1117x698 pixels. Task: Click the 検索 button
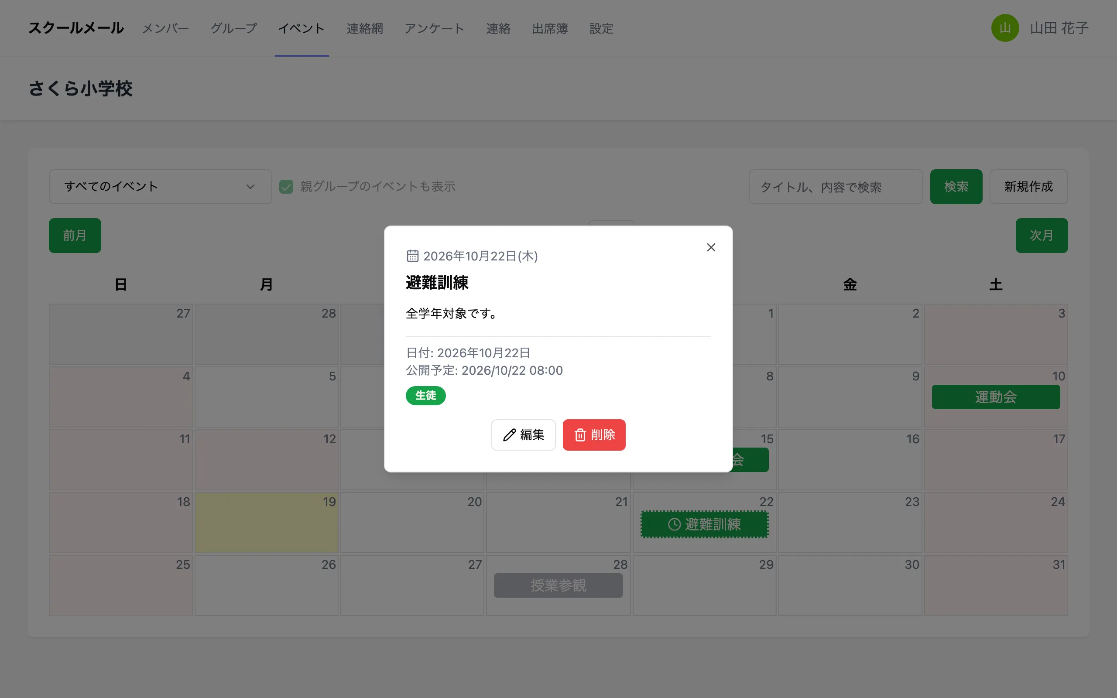(x=956, y=187)
